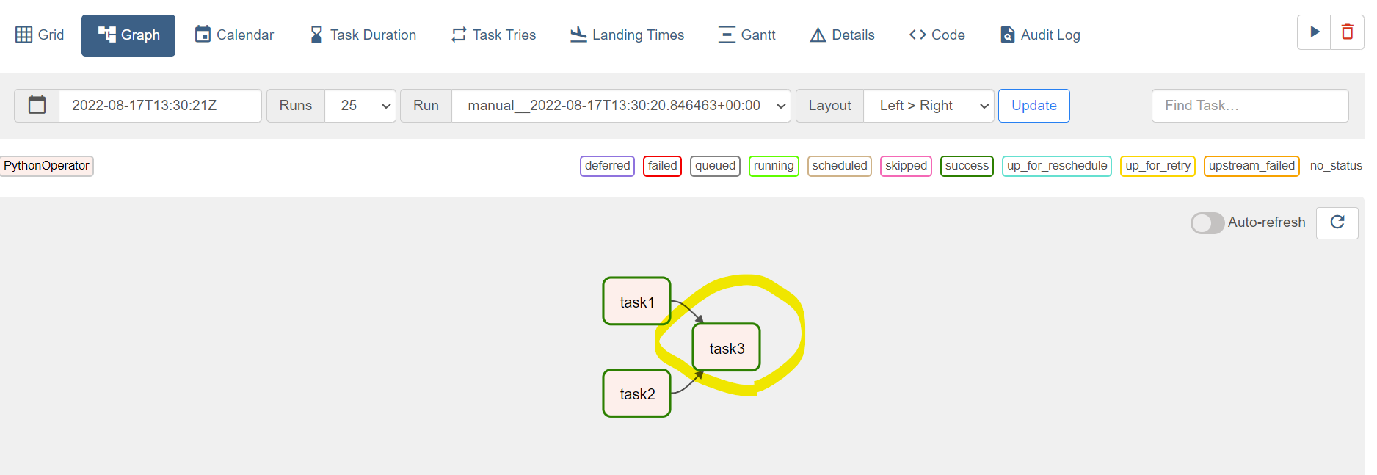Click the execution date input field
The height and width of the screenshot is (475, 1377).
click(x=160, y=106)
